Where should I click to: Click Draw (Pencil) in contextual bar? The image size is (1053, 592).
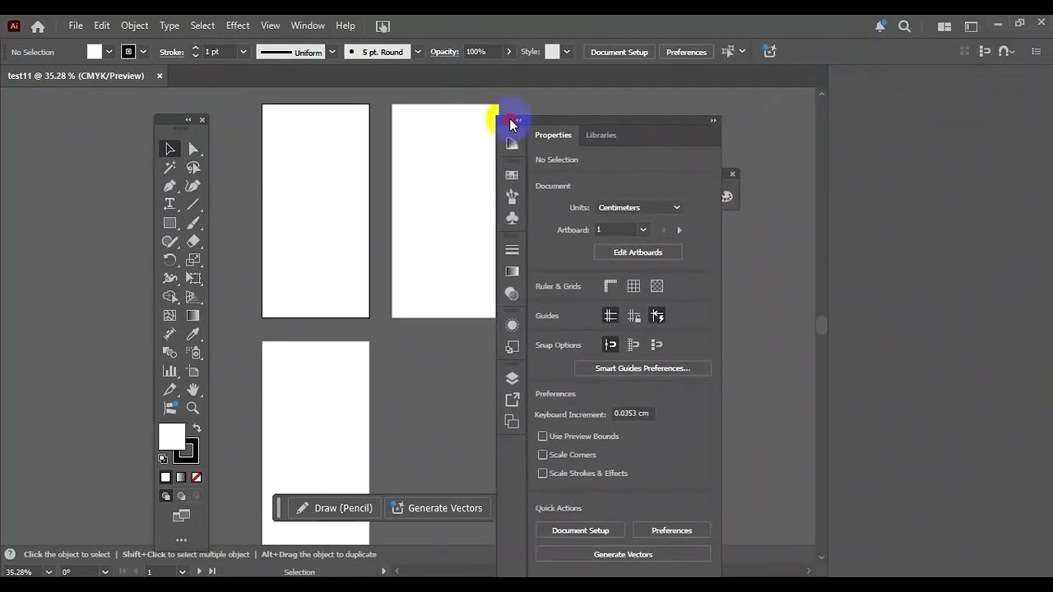tap(335, 508)
